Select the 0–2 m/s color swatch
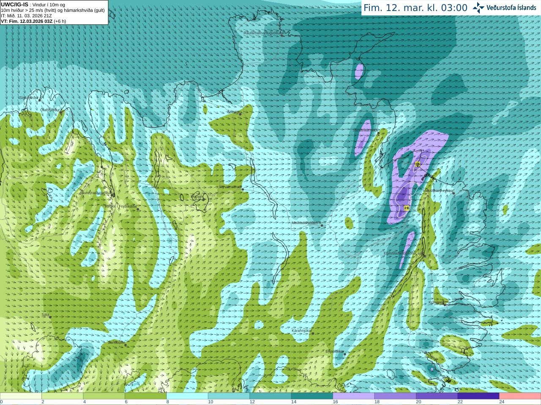541x405 pixels. tap(21, 396)
